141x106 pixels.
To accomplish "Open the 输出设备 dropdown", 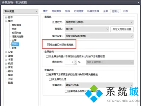I will (x=99, y=36).
